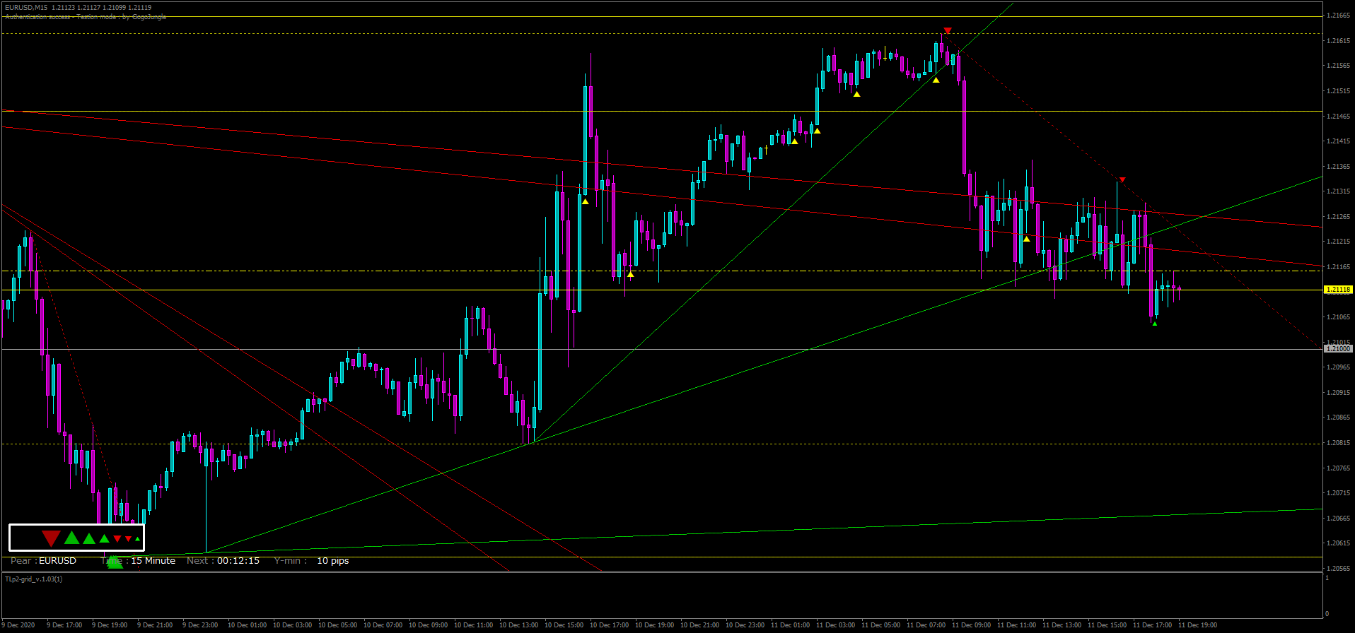Click the largest green up arrow in legend box

tap(72, 538)
